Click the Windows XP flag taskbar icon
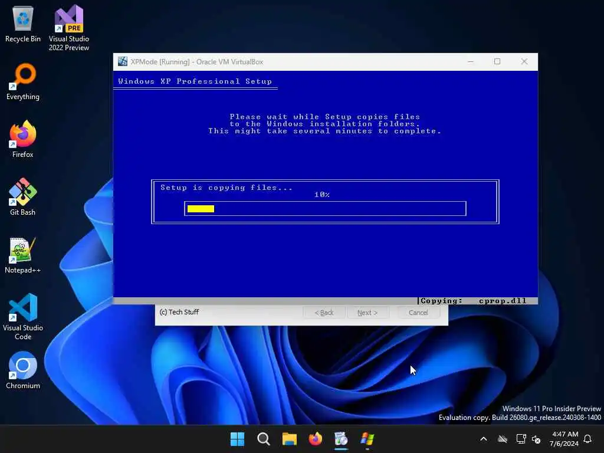Image resolution: width=604 pixels, height=453 pixels. 367,439
